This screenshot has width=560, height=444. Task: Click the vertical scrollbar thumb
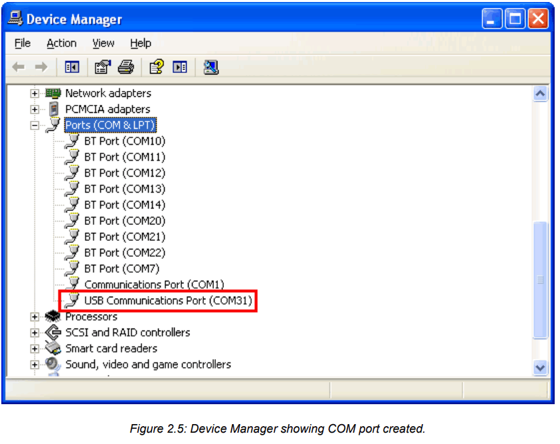click(x=540, y=280)
